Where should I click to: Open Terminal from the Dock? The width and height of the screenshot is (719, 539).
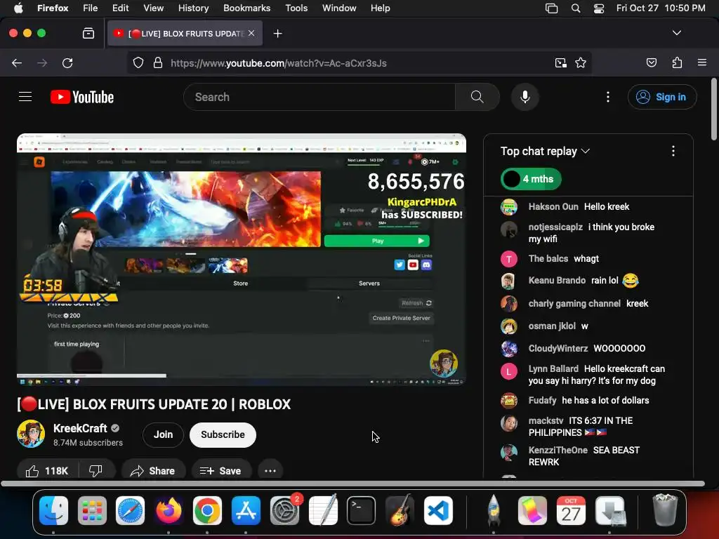[x=362, y=510]
